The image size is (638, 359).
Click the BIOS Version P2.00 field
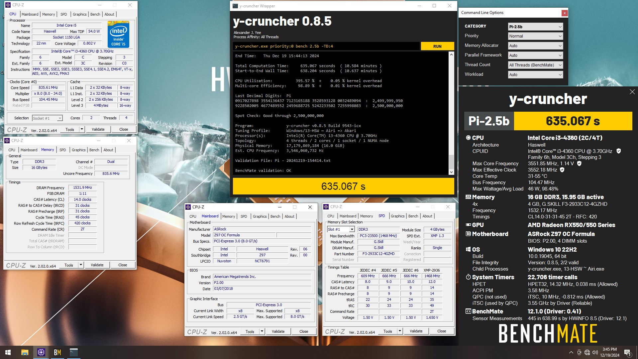click(262, 283)
